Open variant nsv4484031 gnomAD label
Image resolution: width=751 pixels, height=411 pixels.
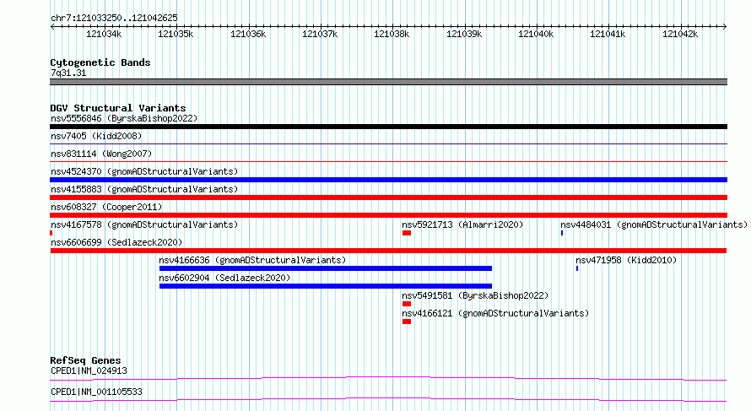(x=654, y=224)
